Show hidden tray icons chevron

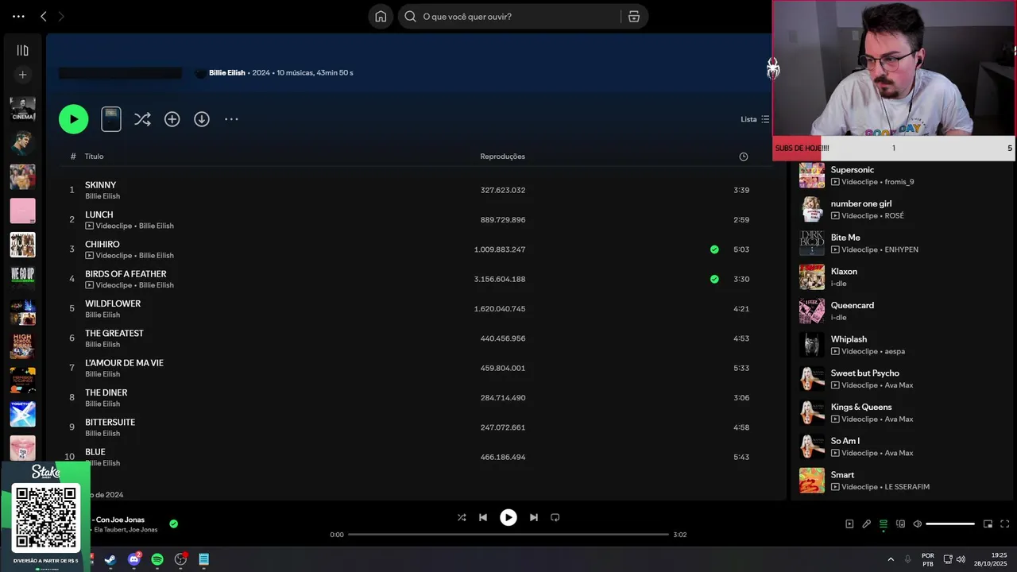click(891, 559)
